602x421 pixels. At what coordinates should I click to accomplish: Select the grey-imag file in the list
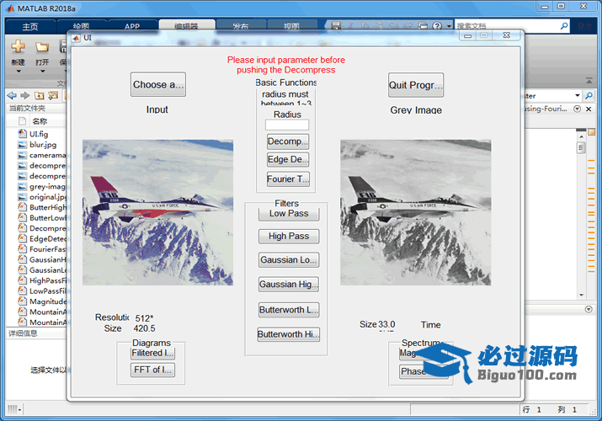coord(42,187)
